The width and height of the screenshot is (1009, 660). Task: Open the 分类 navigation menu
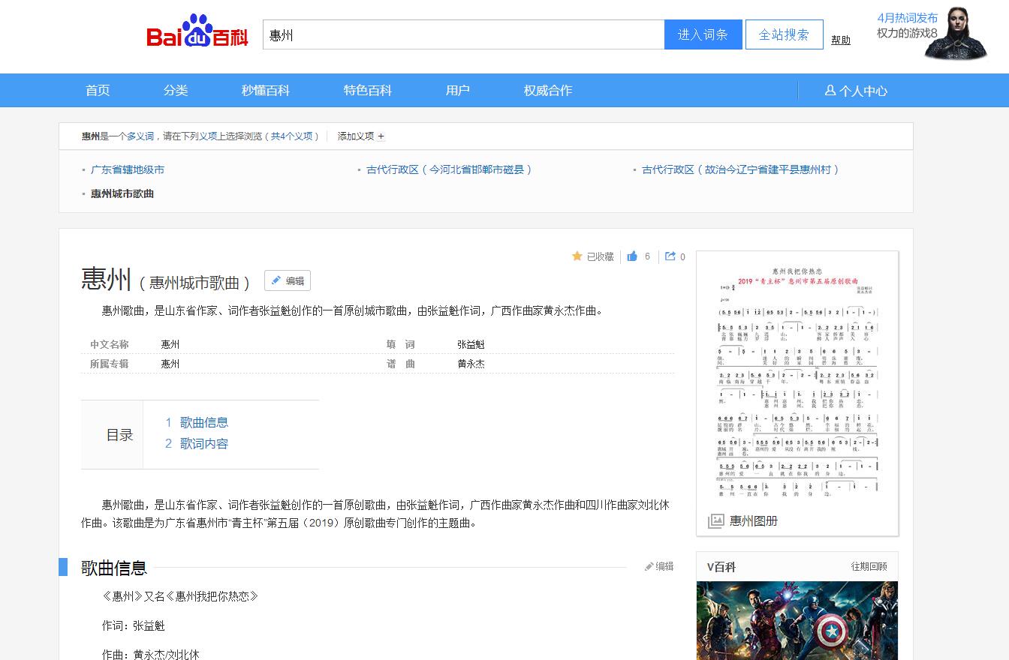coord(176,91)
